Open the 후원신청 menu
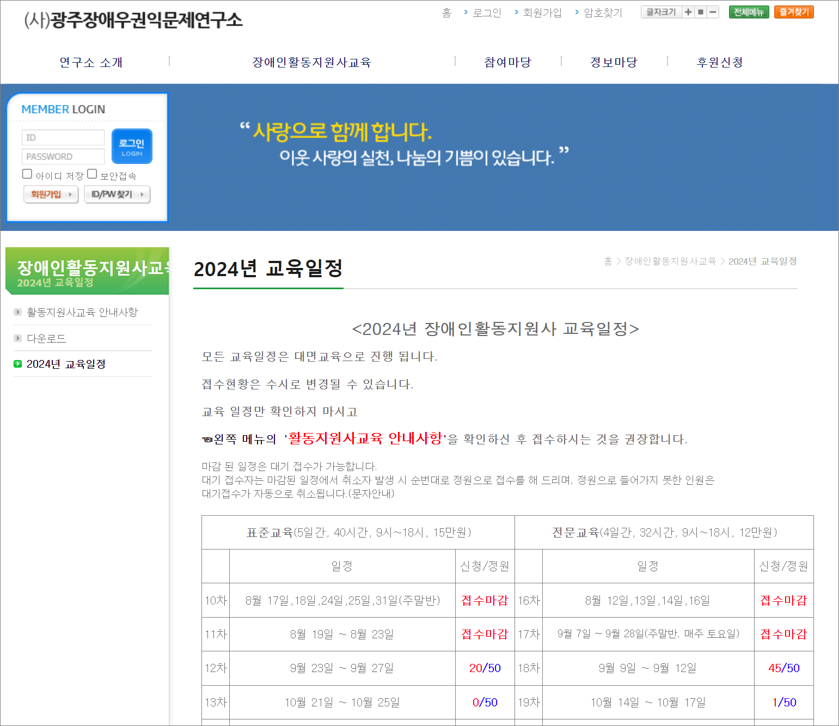 719,62
